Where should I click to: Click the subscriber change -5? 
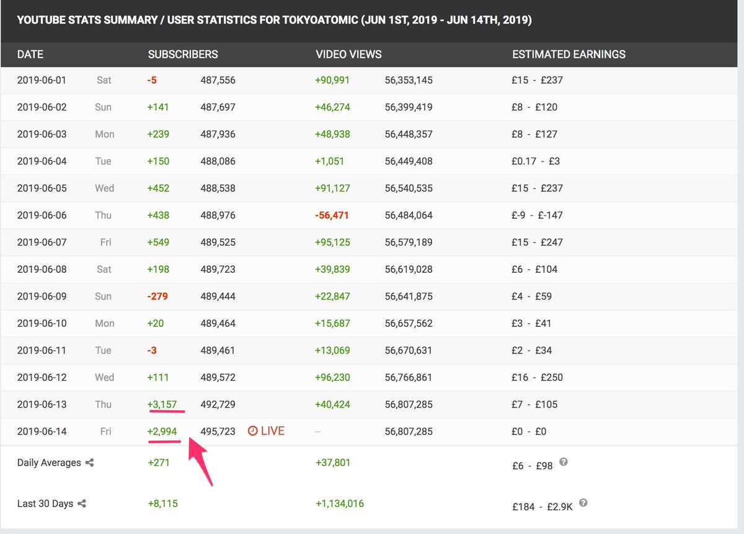tap(152, 80)
